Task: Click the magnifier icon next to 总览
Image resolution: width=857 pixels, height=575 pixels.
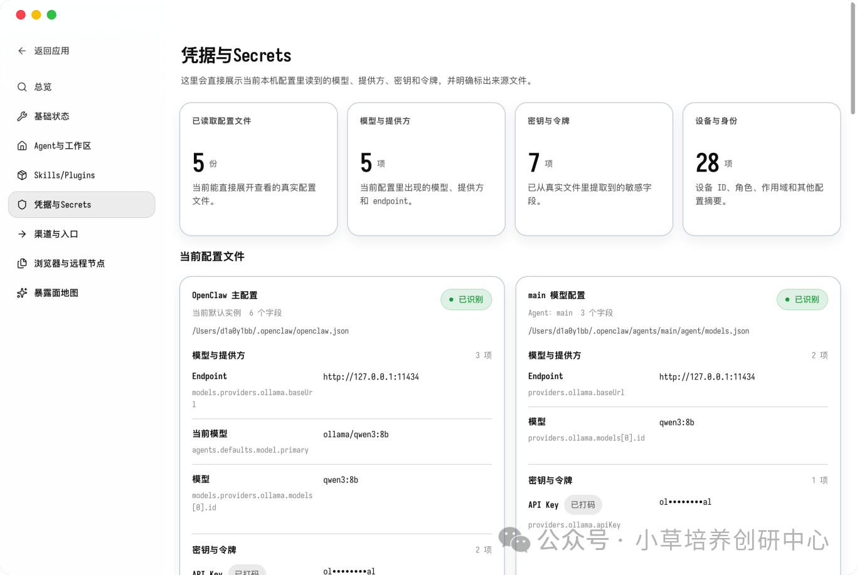Action: [22, 87]
